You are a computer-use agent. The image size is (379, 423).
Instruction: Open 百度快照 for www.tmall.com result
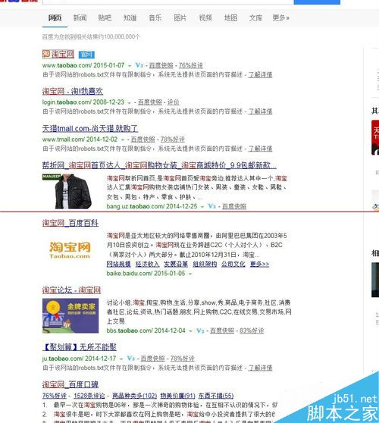(x=143, y=139)
